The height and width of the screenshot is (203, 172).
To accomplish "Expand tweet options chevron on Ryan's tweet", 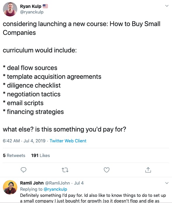I will click(x=167, y=6).
